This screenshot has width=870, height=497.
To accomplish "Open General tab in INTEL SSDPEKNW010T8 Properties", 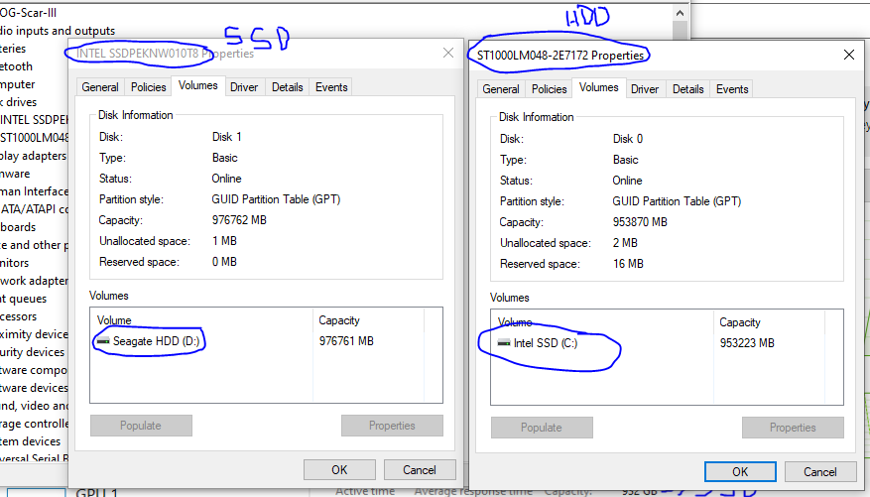I will coord(100,87).
